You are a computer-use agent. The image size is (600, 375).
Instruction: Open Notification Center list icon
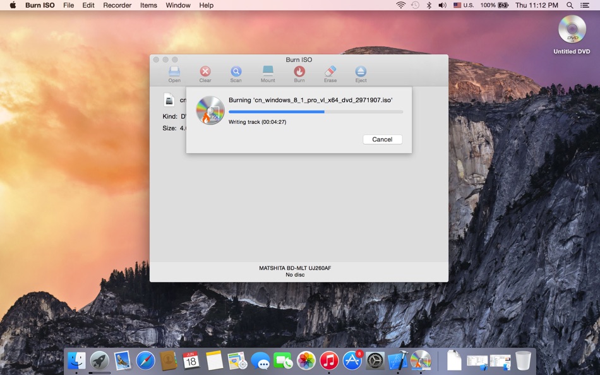click(585, 5)
